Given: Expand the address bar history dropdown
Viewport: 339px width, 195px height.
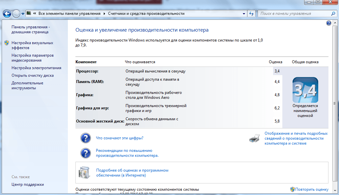Looking at the screenshot, I should 244,14.
